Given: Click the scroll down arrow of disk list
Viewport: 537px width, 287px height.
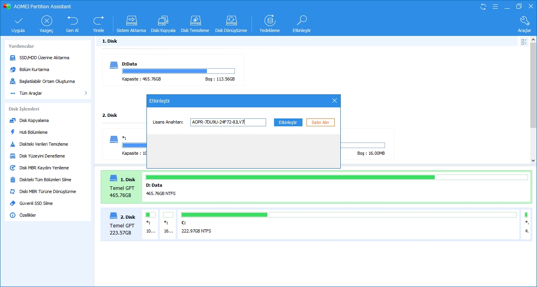Looking at the screenshot, I should (x=533, y=161).
